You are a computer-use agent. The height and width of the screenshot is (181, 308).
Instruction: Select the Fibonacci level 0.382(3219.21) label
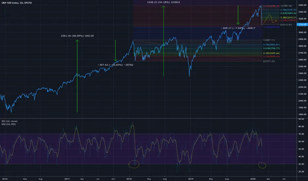(288, 18)
